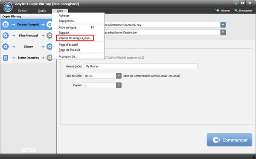This screenshot has height=159, width=256.
Task: Click the shopping cart icon beside Acheter
Action: click(x=217, y=11)
